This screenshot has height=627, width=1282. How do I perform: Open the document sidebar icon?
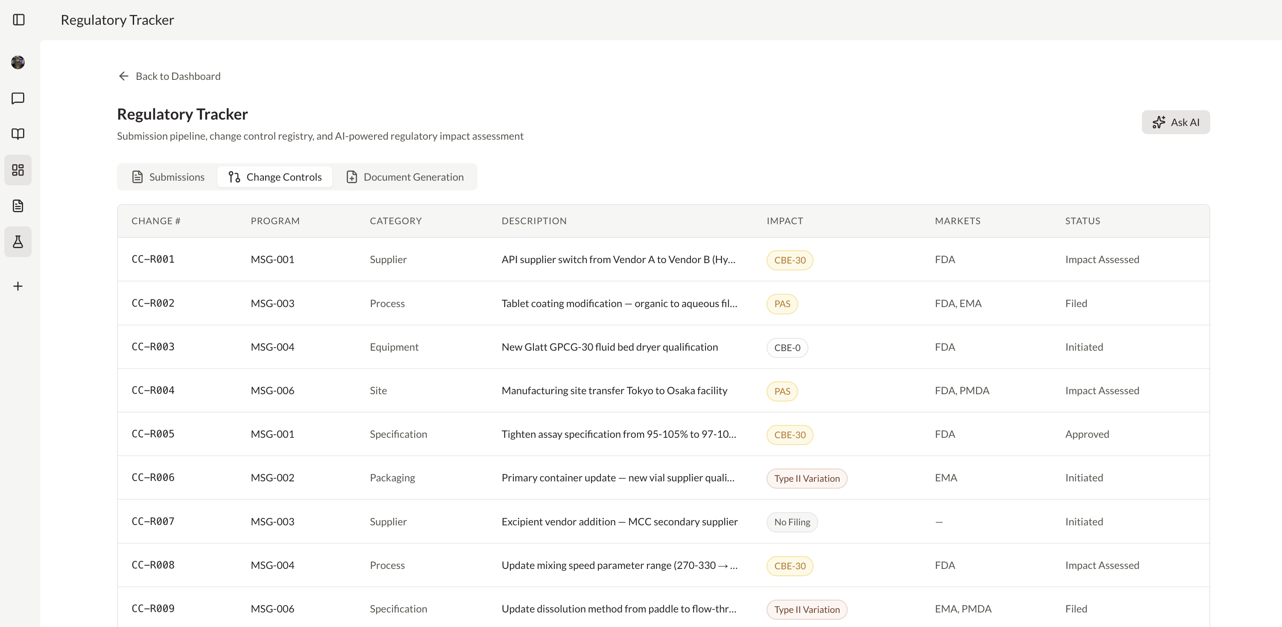click(x=18, y=206)
